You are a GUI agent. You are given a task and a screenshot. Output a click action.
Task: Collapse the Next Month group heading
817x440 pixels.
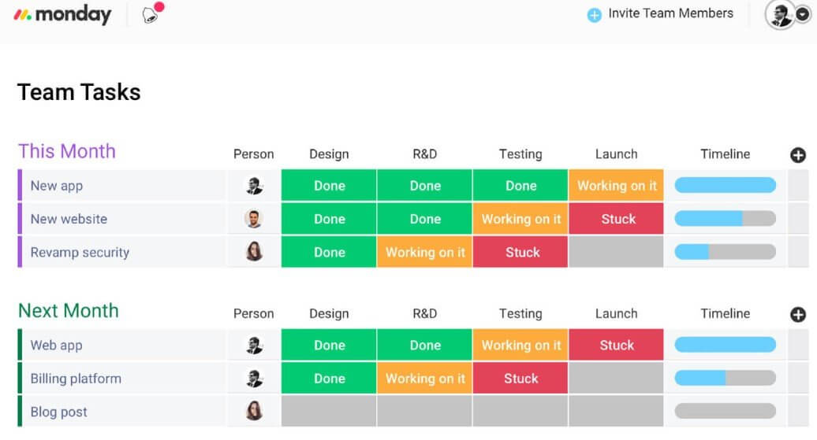click(69, 311)
